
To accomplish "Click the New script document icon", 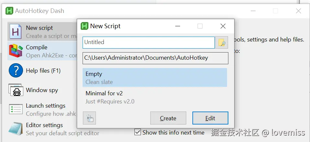I will click(x=16, y=31).
